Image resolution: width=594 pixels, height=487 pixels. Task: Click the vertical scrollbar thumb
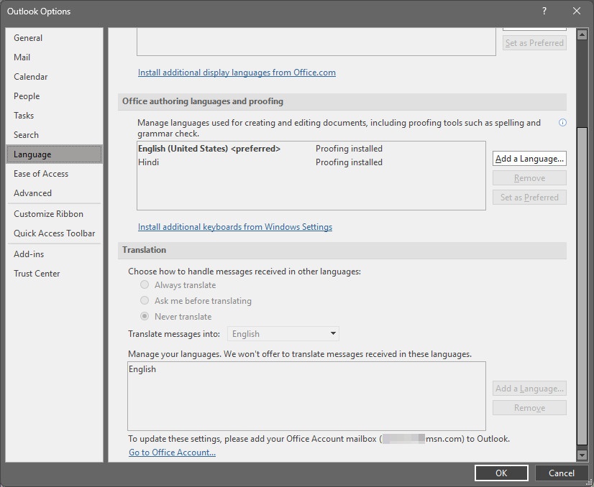[582, 286]
